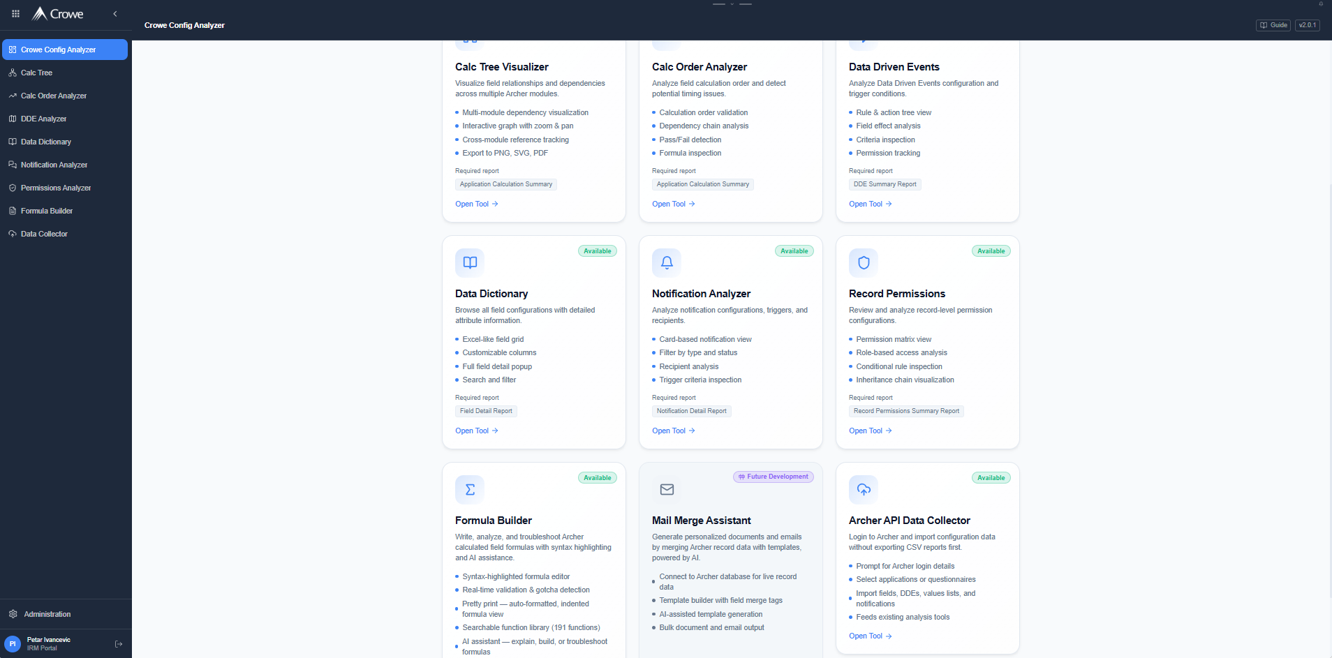Click the Future Development badge
This screenshot has width=1332, height=658.
click(x=774, y=477)
